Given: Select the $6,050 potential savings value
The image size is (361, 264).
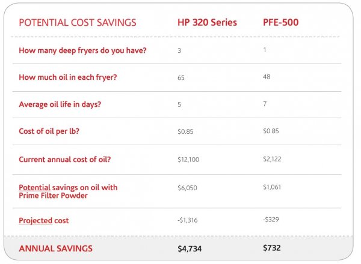Looking at the screenshot, I should pos(187,187).
